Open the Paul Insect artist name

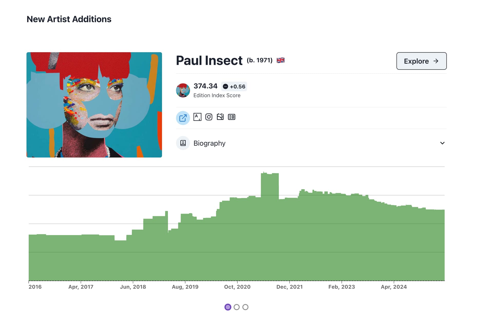(209, 61)
